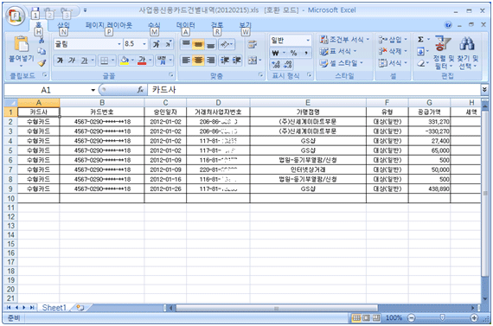Click the zoom slider handle
The width and height of the screenshot is (493, 326).
(x=442, y=318)
